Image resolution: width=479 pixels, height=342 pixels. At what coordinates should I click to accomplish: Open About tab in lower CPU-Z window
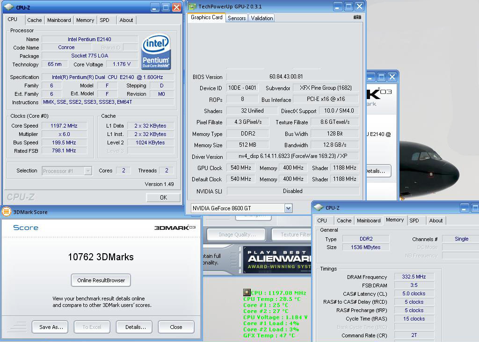435,221
